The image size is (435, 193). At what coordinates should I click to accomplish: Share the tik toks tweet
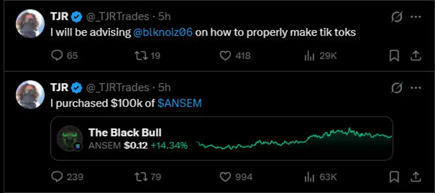pos(416,56)
